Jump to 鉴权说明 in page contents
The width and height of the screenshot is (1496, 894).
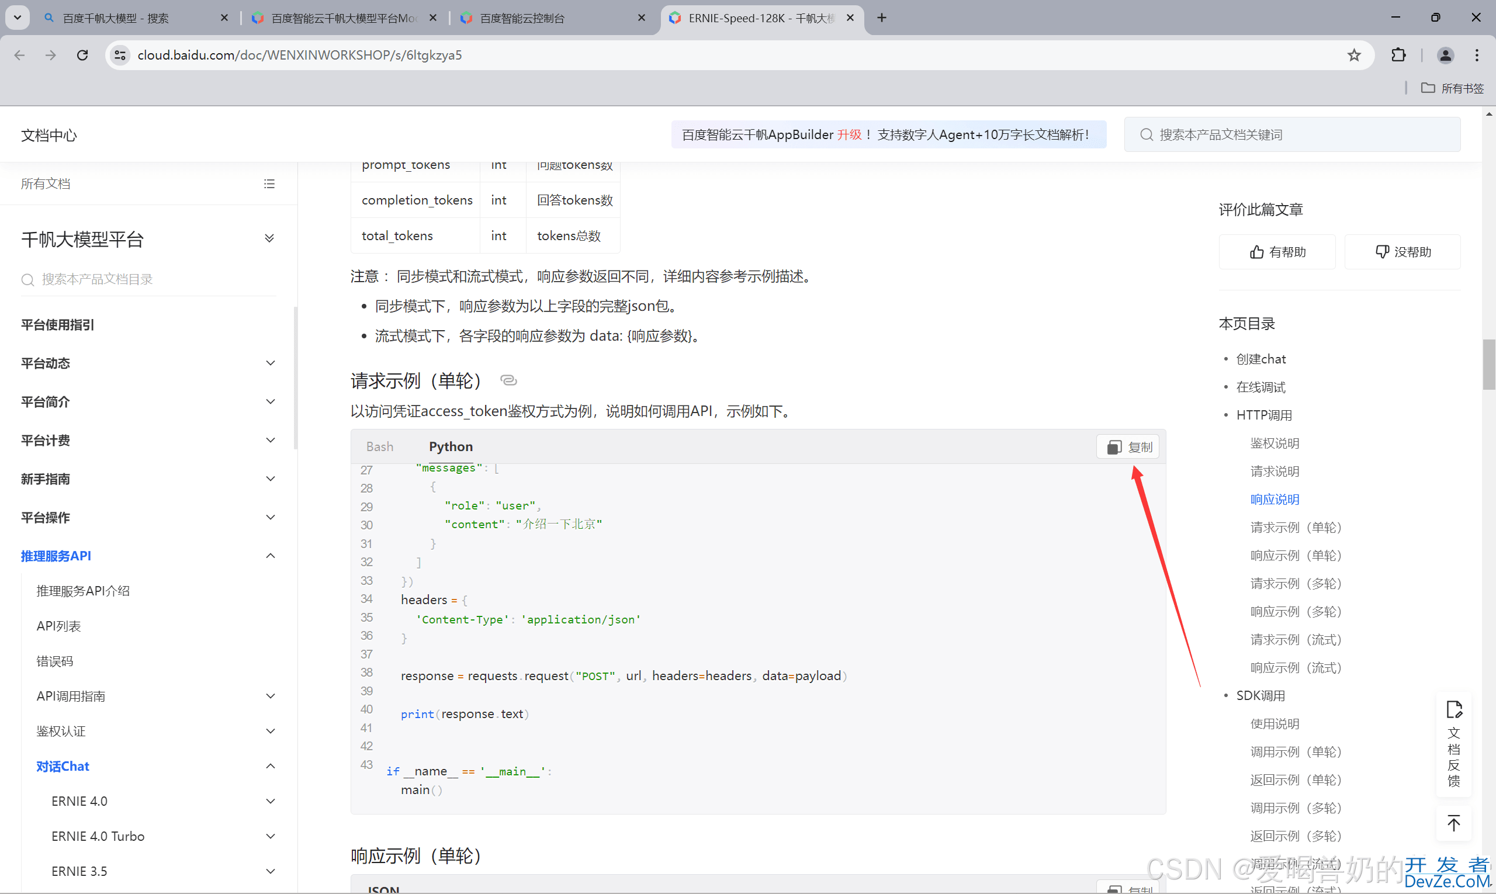[1275, 443]
